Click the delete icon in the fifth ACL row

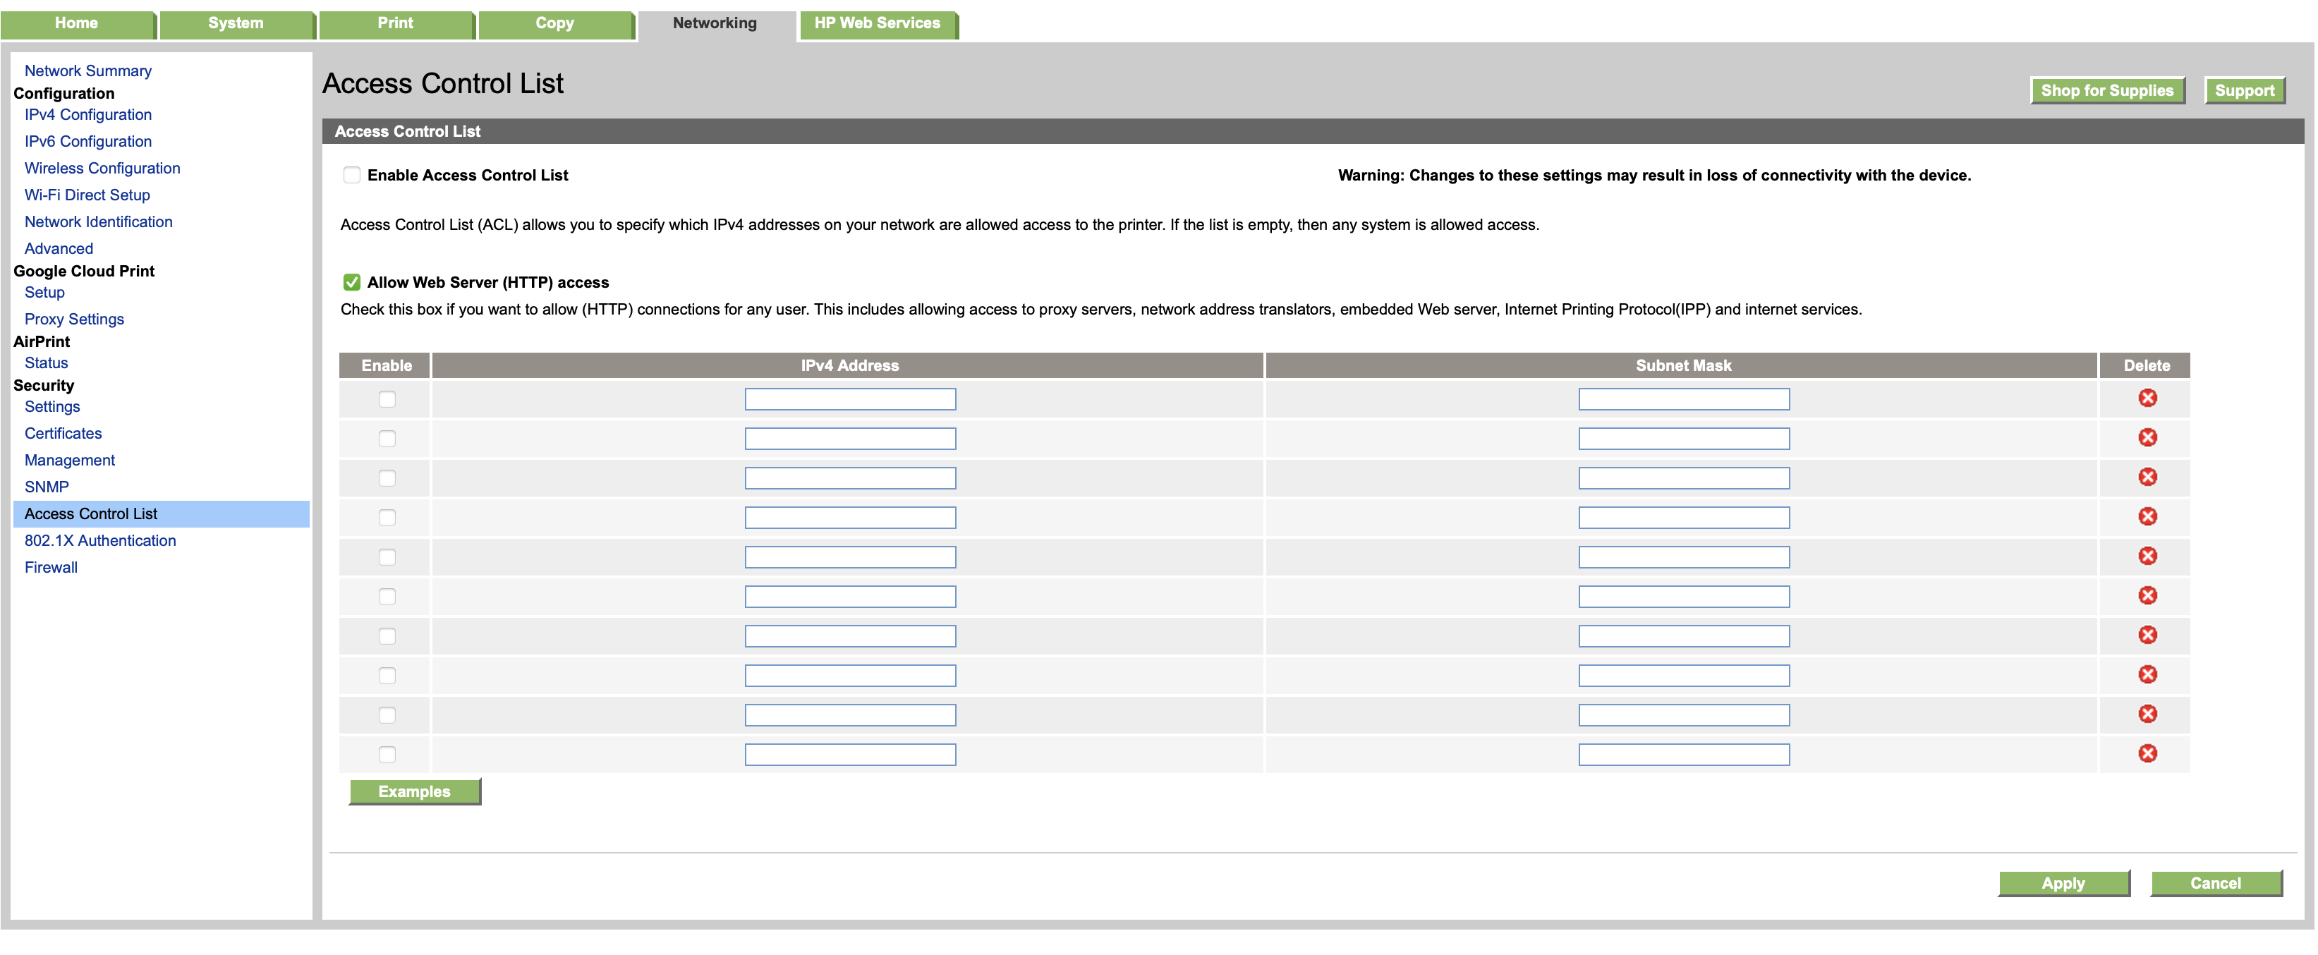tap(2147, 556)
